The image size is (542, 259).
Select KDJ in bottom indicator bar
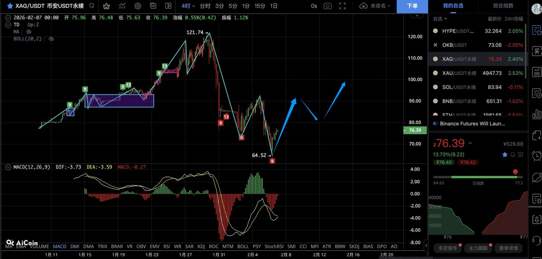(x=201, y=247)
